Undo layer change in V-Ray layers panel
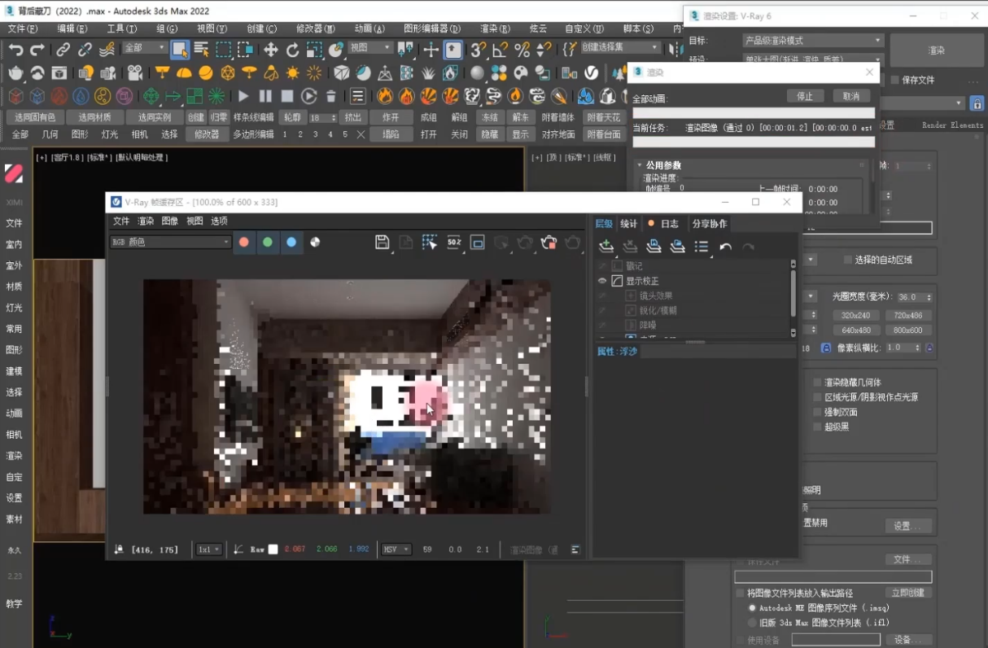 click(725, 247)
